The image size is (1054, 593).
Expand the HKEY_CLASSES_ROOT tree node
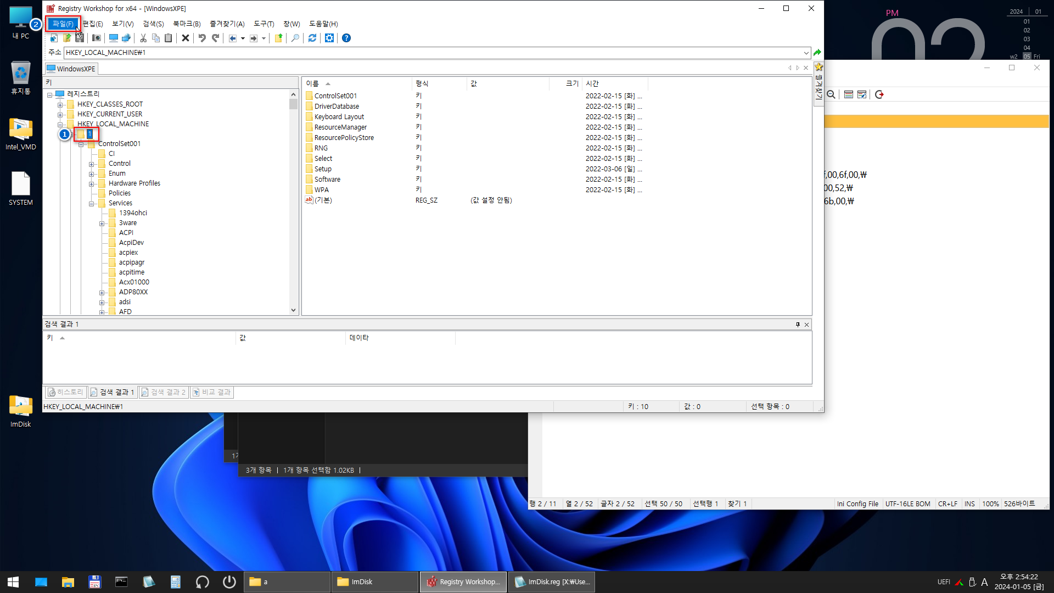(60, 104)
